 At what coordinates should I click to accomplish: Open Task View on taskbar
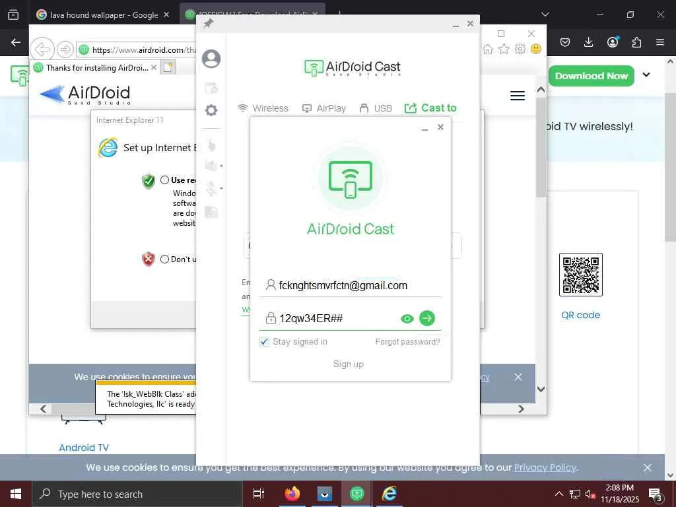[x=258, y=494]
